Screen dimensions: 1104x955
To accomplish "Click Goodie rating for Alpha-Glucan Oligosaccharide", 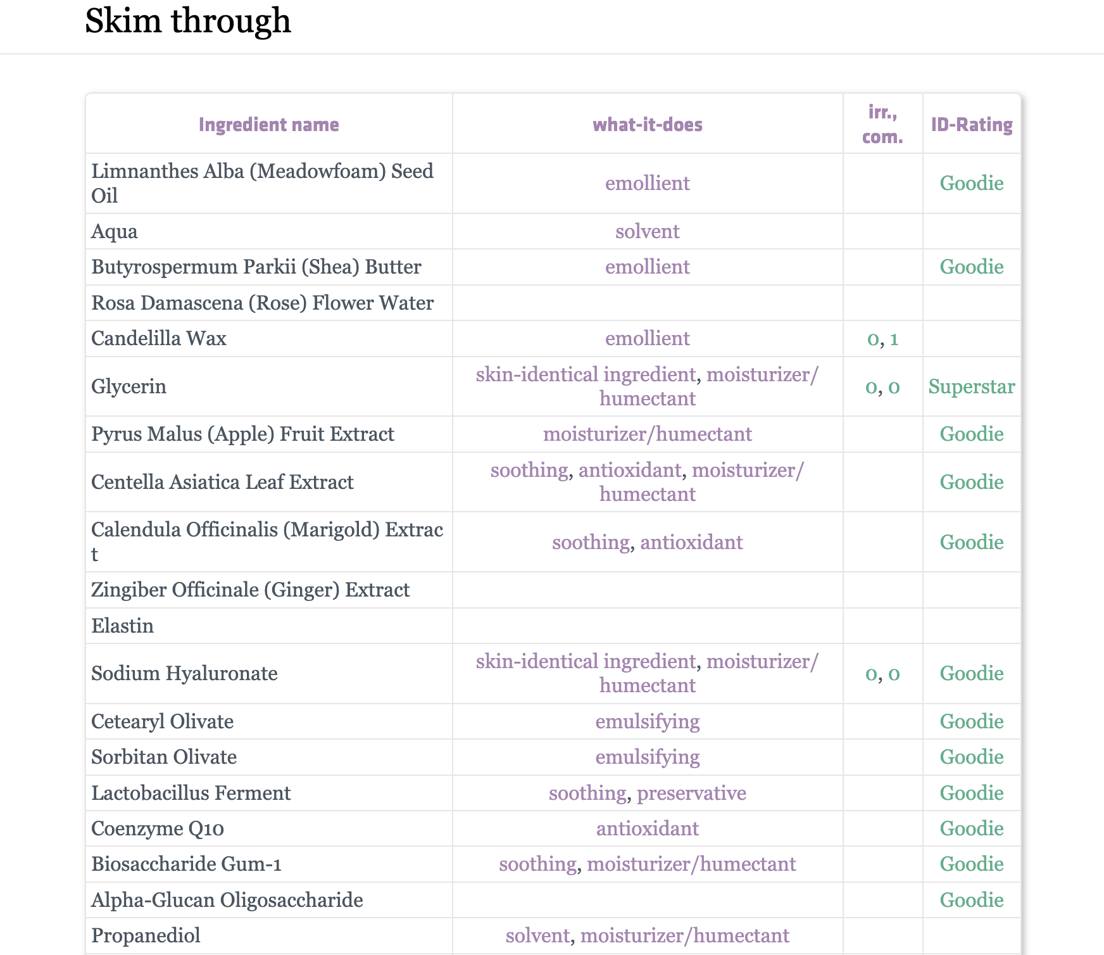I will pos(971,901).
